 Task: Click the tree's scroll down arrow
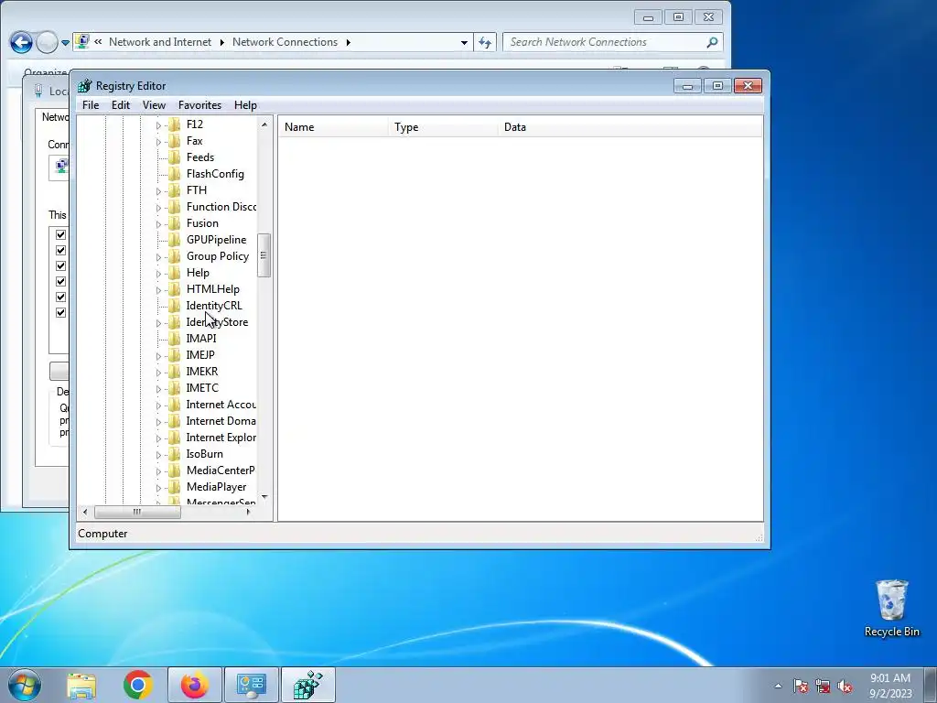pos(264,497)
